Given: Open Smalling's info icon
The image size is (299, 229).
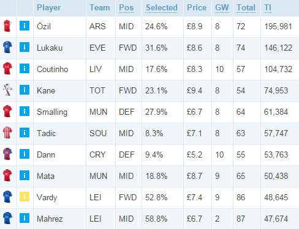Looking at the screenshot, I should point(25,111).
